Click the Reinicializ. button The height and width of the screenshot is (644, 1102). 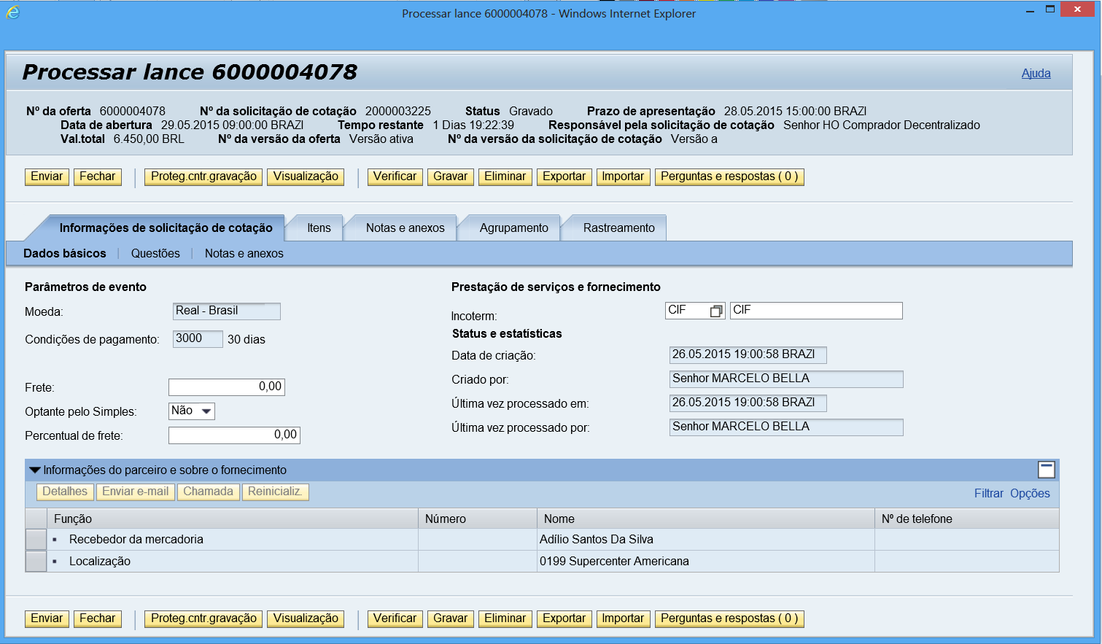[275, 492]
